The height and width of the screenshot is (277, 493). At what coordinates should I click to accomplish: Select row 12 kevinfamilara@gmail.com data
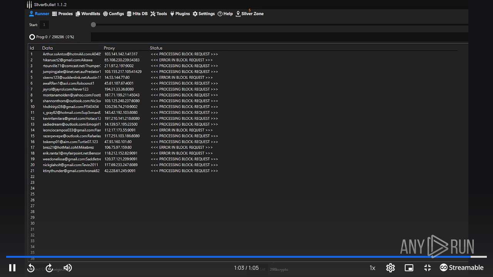(x=72, y=118)
